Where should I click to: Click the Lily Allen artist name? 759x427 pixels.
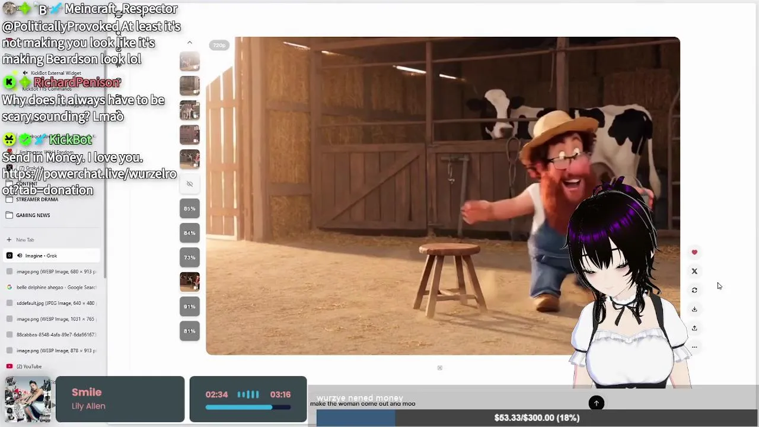pos(88,406)
